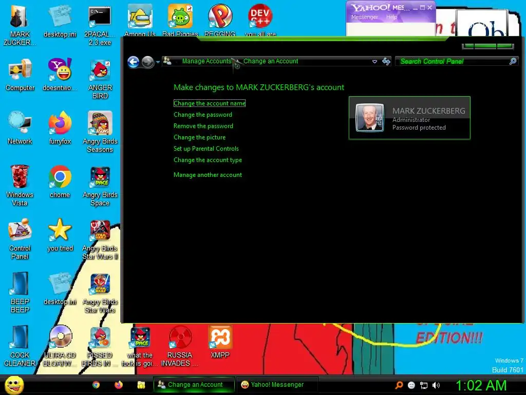Click Manage another account link

(x=208, y=175)
